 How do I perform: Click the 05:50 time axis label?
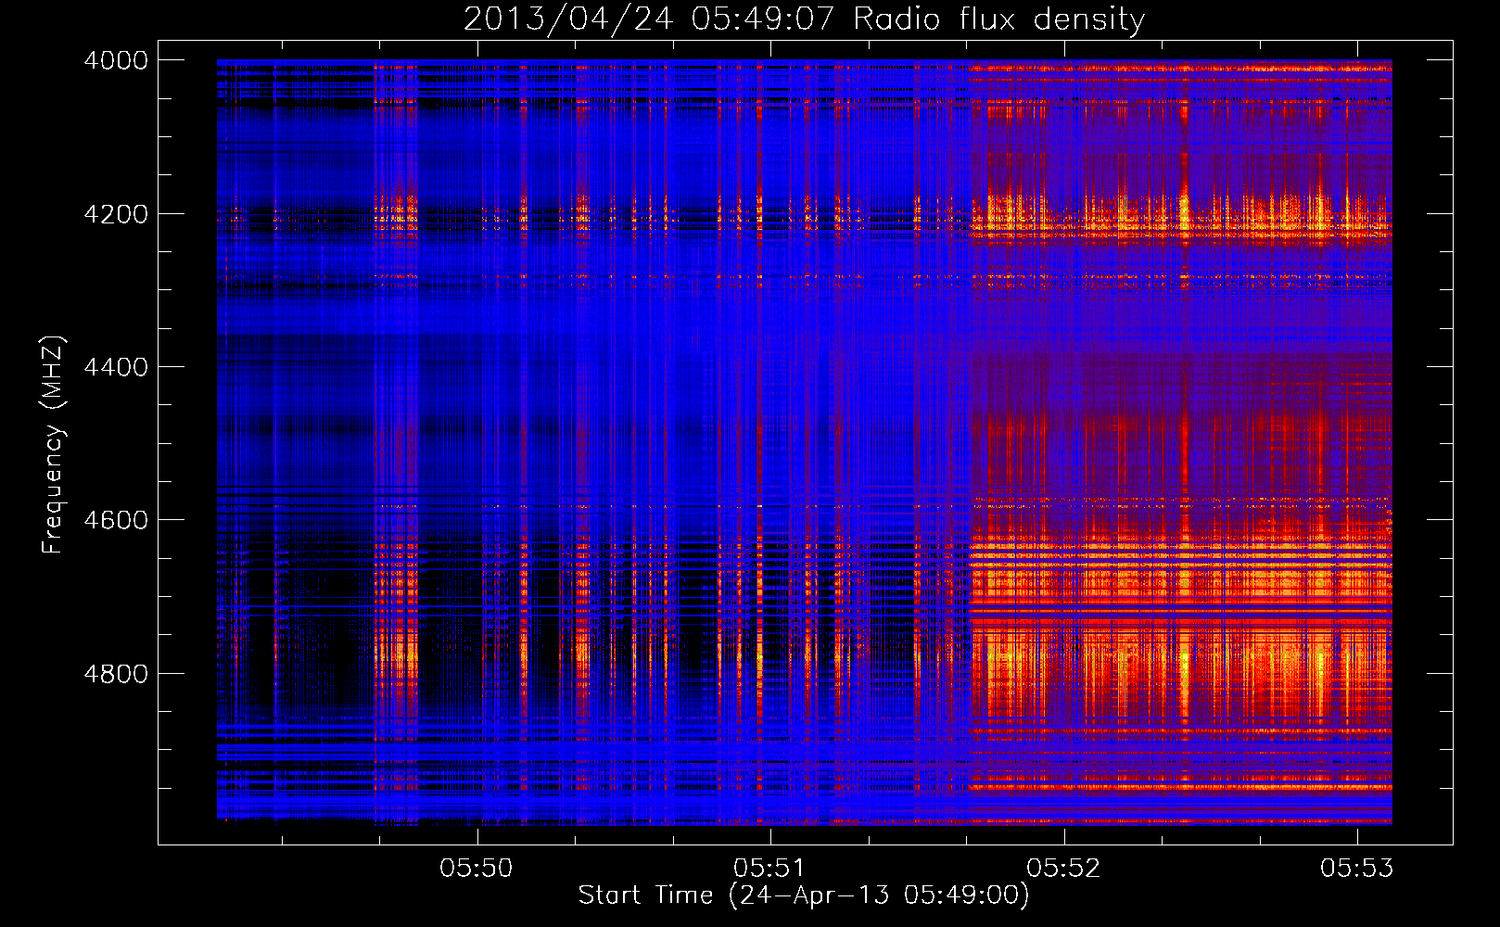(x=477, y=868)
